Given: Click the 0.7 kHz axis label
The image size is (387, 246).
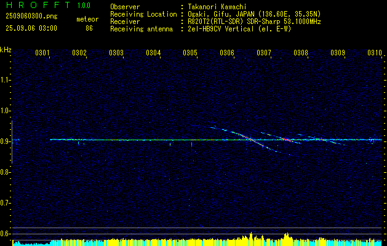Looking at the screenshot, I should point(5,203).
